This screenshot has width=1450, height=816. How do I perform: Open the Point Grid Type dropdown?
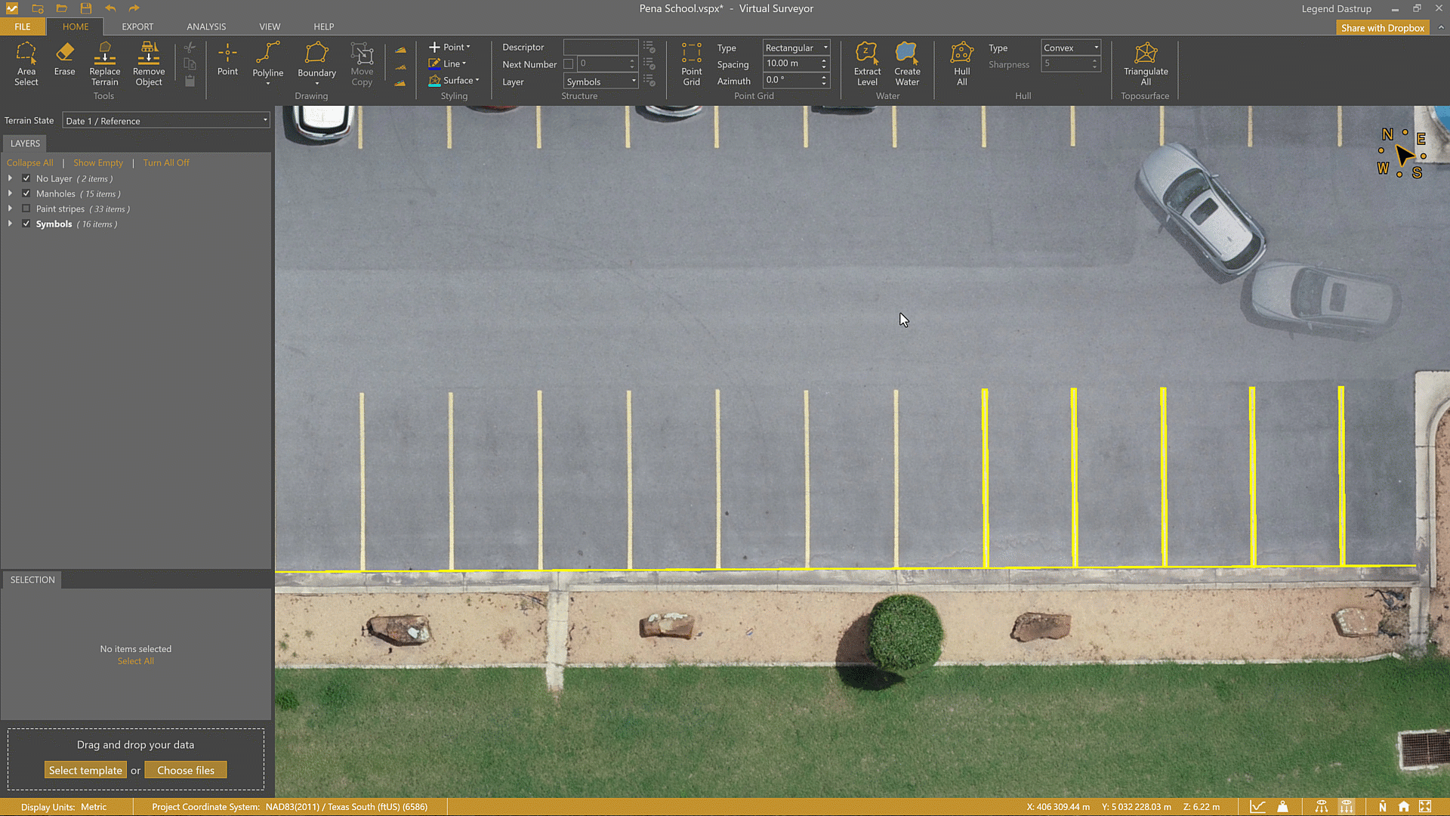coord(796,48)
